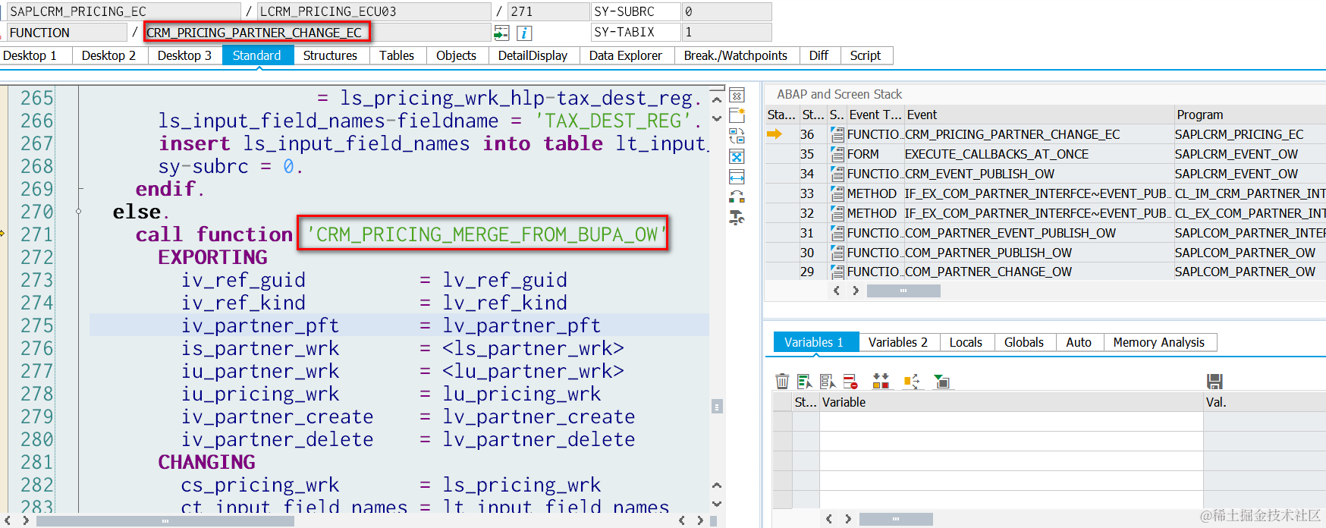Open the Desktop 1 tab
Screen dimensions: 1326x528
pos(30,55)
